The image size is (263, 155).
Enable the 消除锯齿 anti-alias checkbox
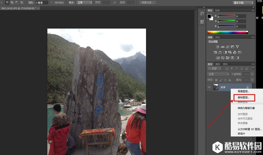(52, 2)
